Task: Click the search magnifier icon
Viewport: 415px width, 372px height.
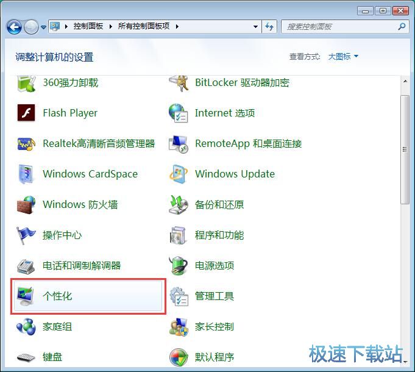Action: (x=402, y=26)
